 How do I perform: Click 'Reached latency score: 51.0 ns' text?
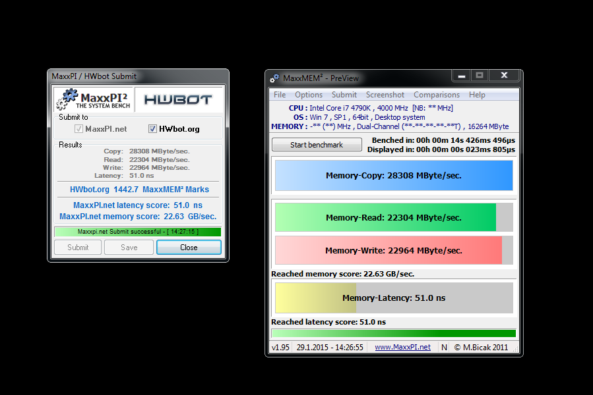point(328,322)
